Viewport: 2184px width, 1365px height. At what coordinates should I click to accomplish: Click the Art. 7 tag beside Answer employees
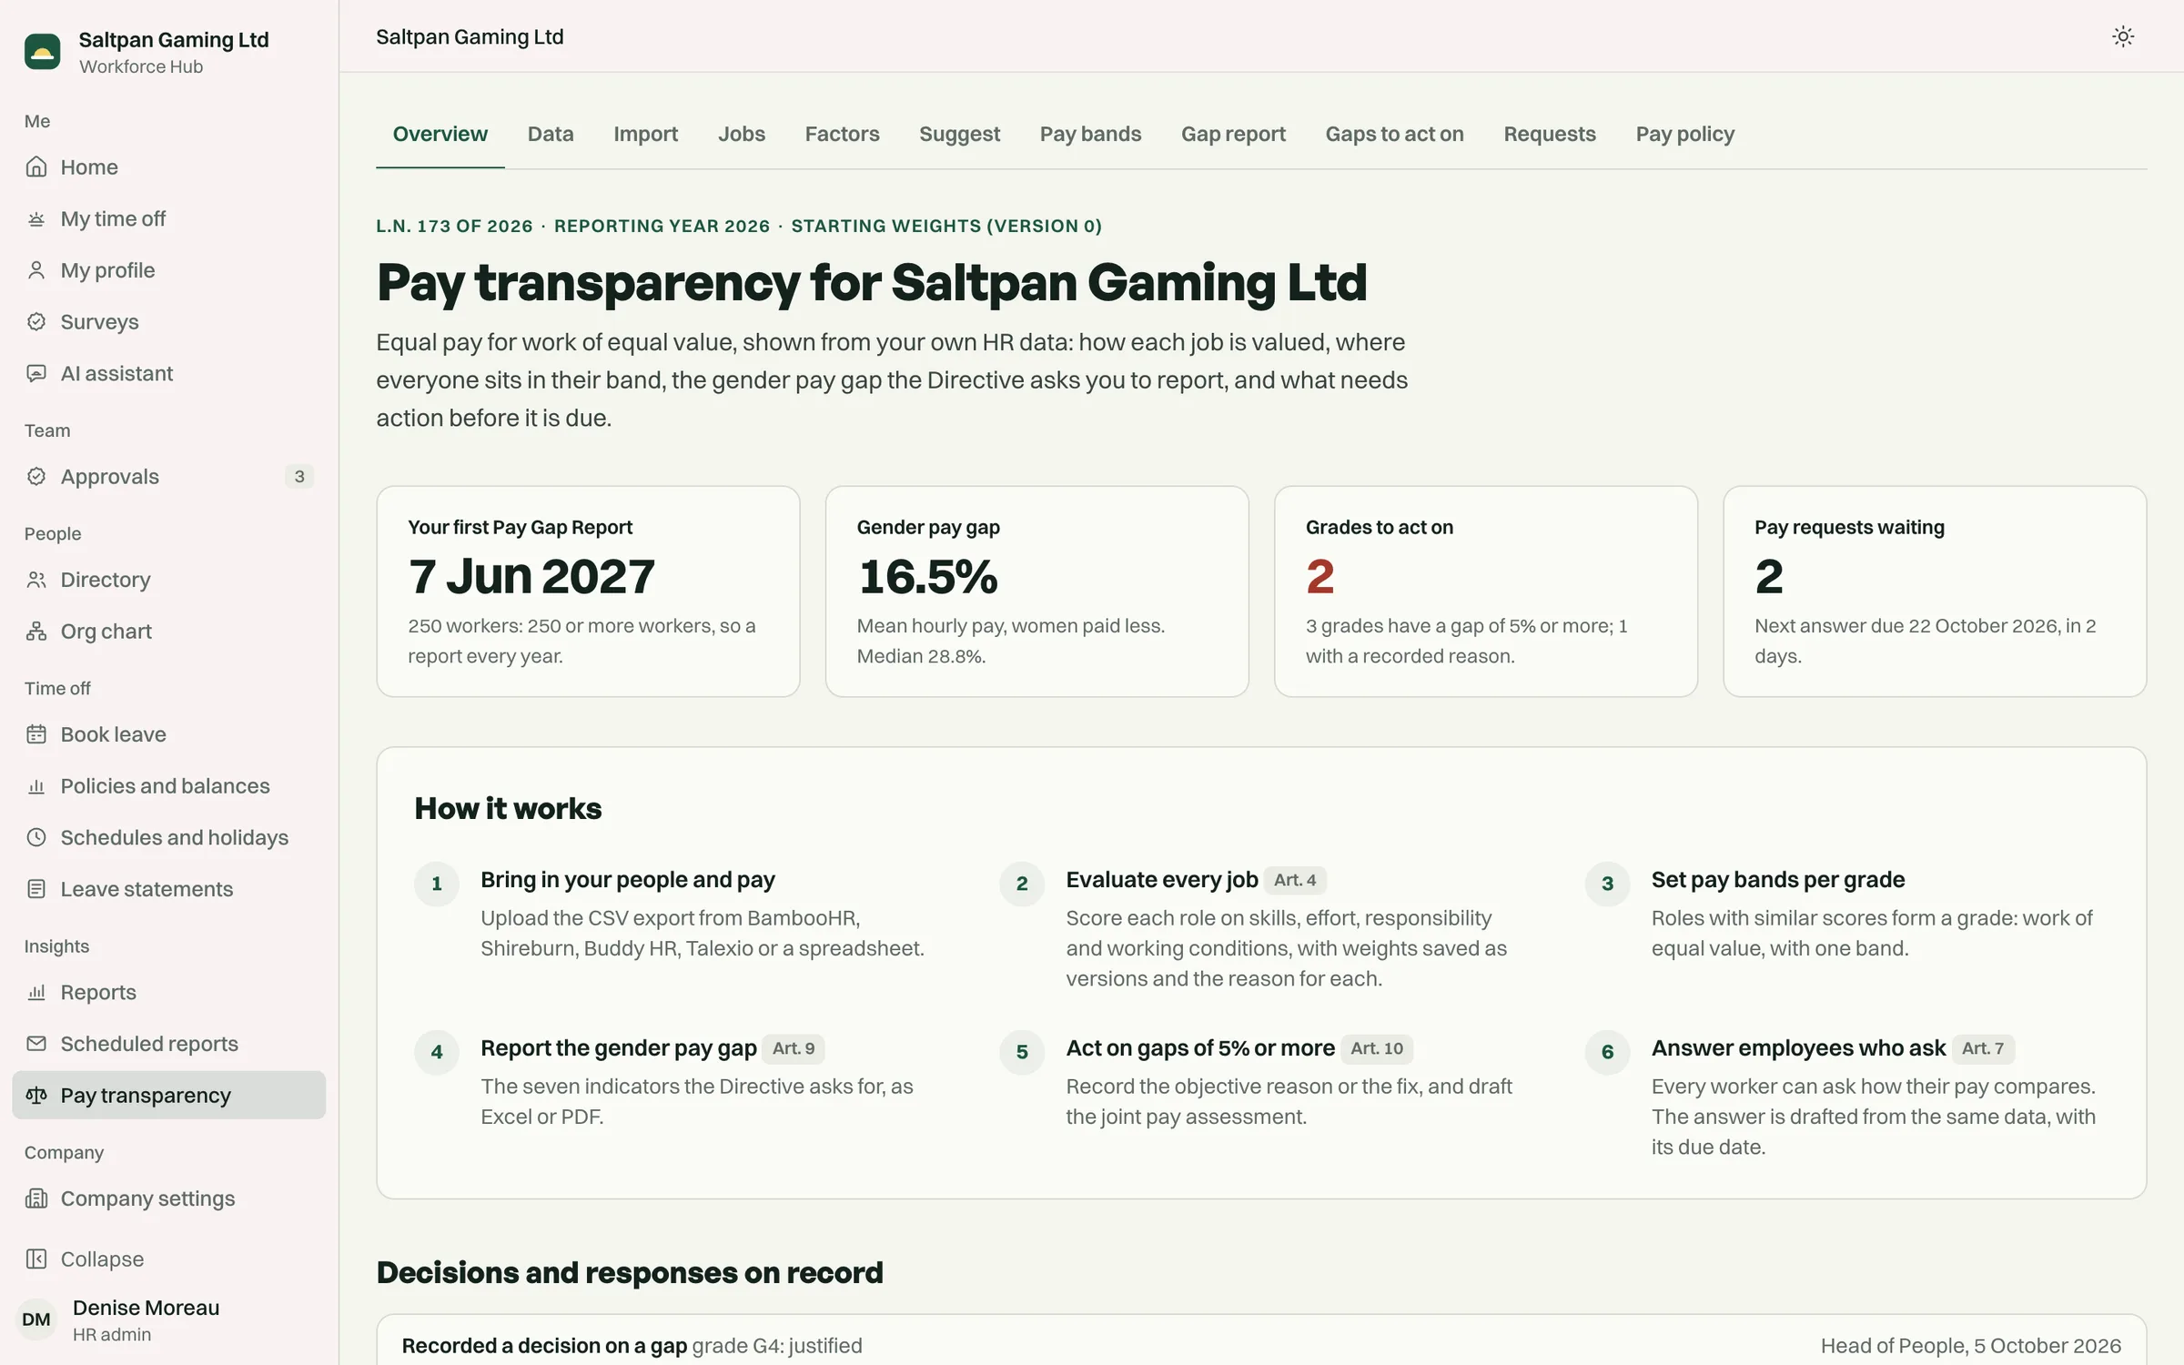point(1983,1048)
